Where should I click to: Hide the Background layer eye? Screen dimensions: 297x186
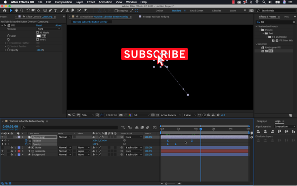pos(2,155)
